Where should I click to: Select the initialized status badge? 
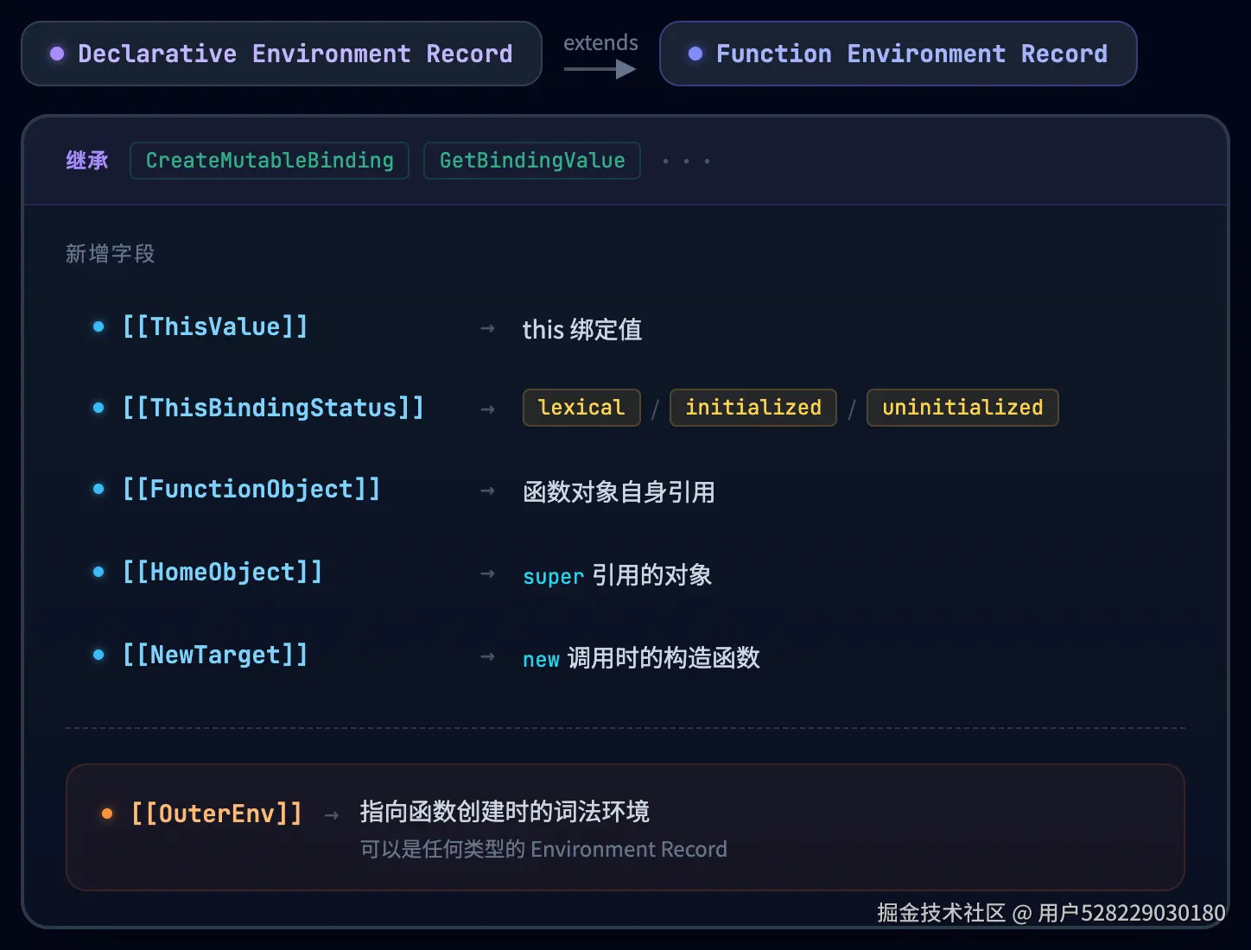753,408
